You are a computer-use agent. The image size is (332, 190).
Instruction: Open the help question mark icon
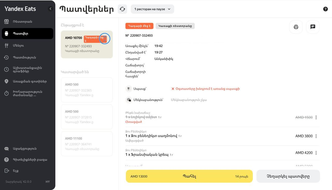(x=326, y=9)
